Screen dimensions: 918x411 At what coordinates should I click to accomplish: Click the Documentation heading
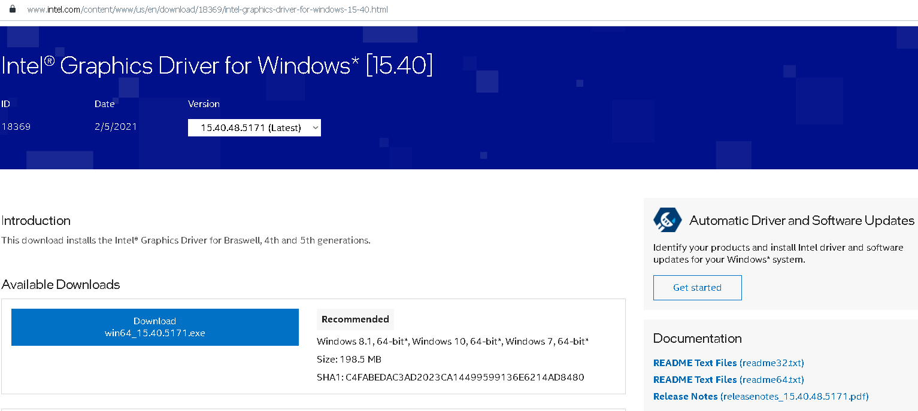click(698, 339)
